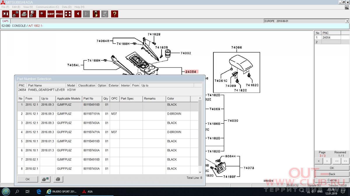Click the Applicable Models column header
The width and height of the screenshot is (350, 196).
(x=69, y=99)
